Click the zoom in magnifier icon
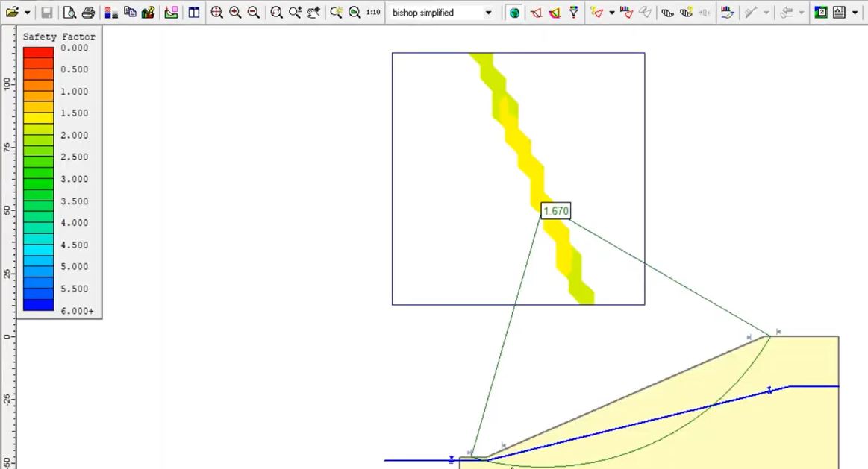 235,13
